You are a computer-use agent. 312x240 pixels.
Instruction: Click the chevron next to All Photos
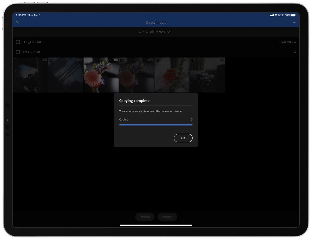point(168,32)
